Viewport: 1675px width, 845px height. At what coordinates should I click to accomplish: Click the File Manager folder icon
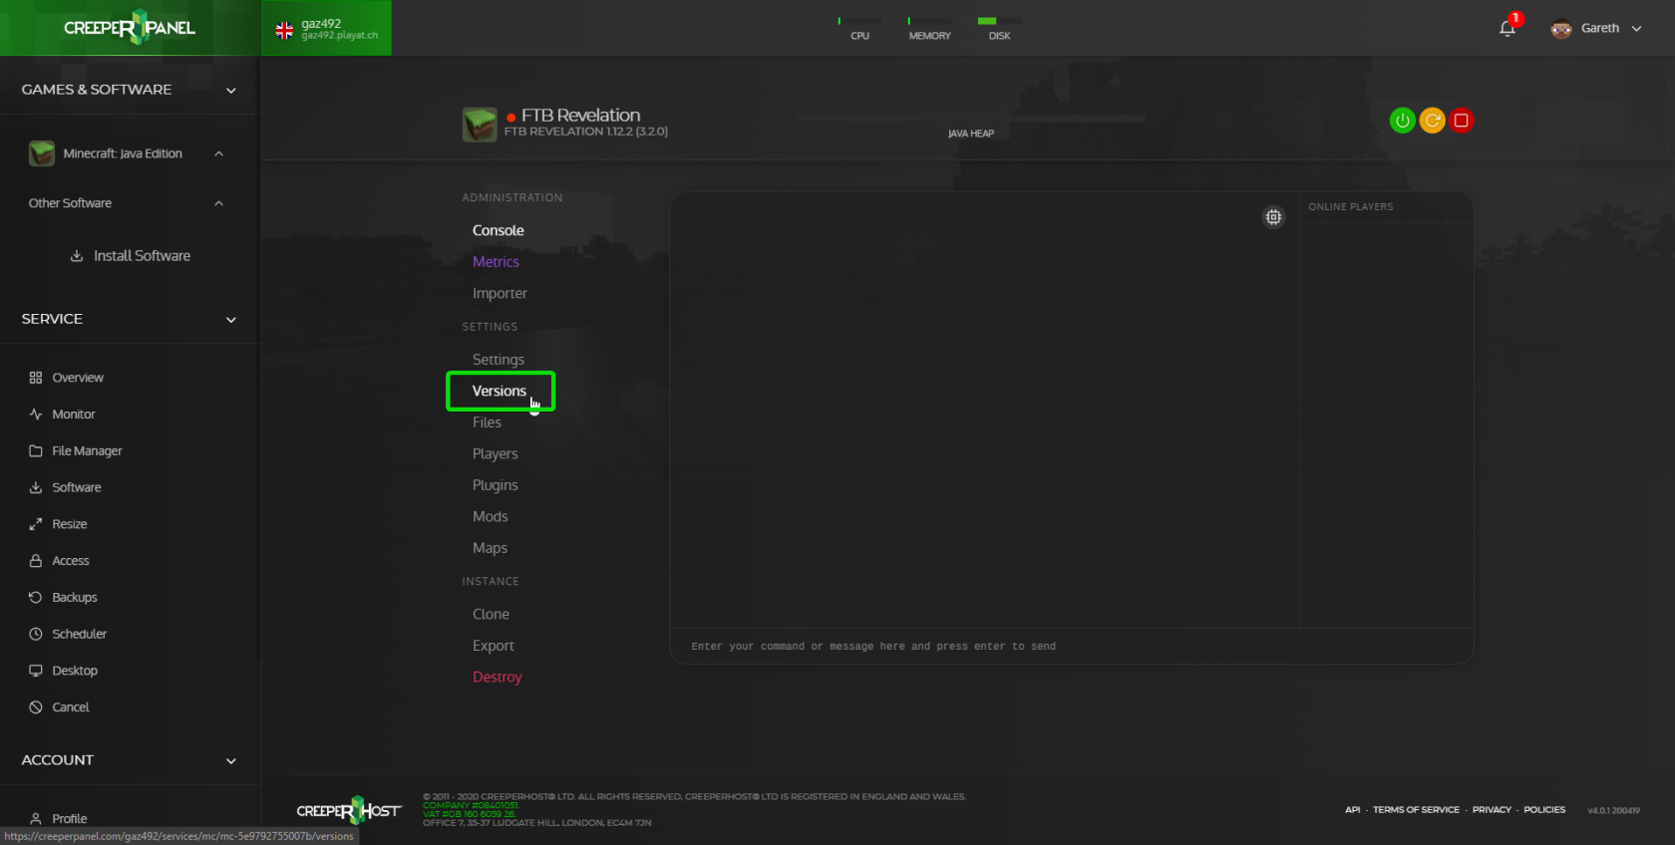tap(36, 451)
